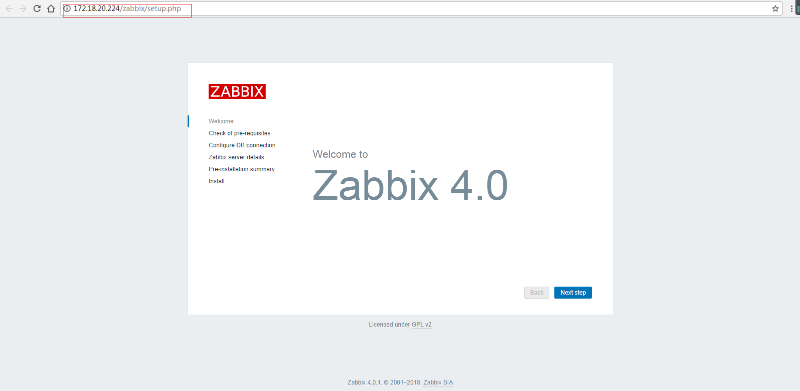Open the site information icon in address bar
This screenshot has height=391, width=800.
tap(67, 8)
